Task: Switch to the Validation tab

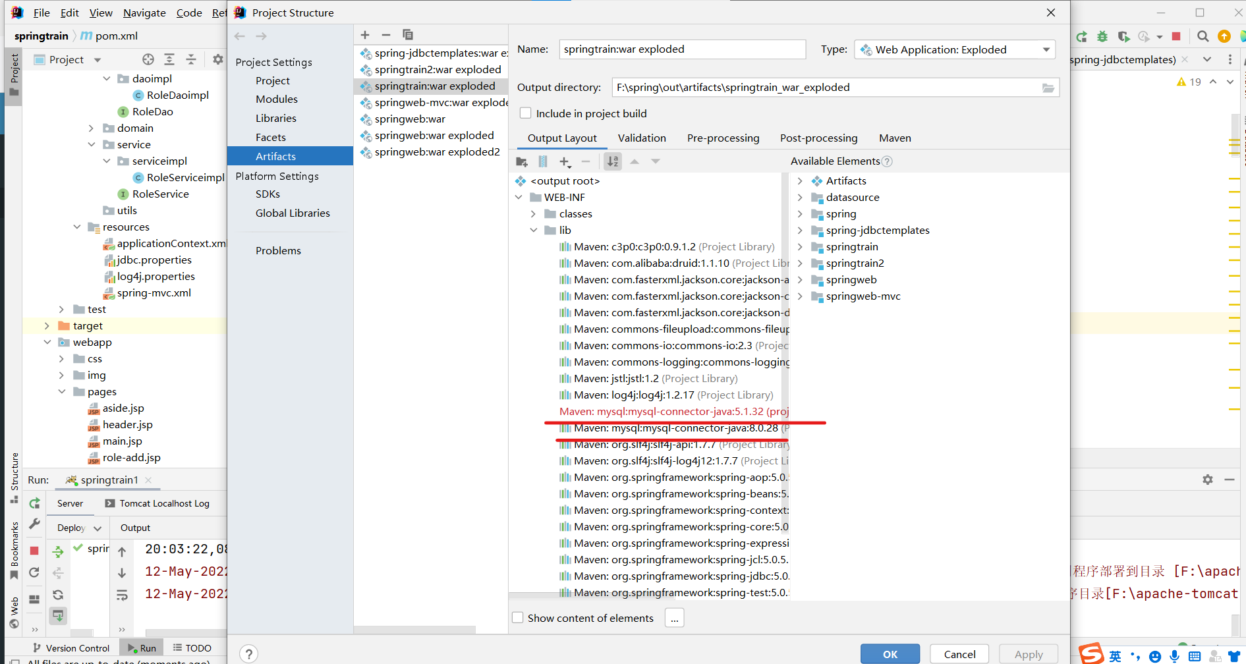Action: [x=642, y=138]
